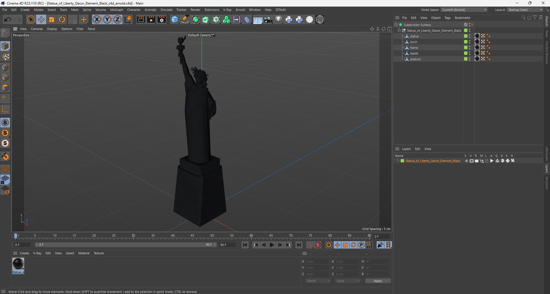Toggle Z-axis lock
This screenshot has width=550, height=294.
coord(118,19)
